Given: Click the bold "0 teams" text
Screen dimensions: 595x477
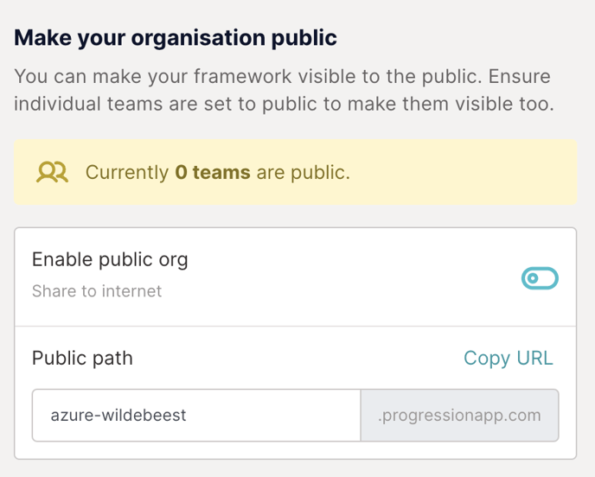Looking at the screenshot, I should pos(212,173).
